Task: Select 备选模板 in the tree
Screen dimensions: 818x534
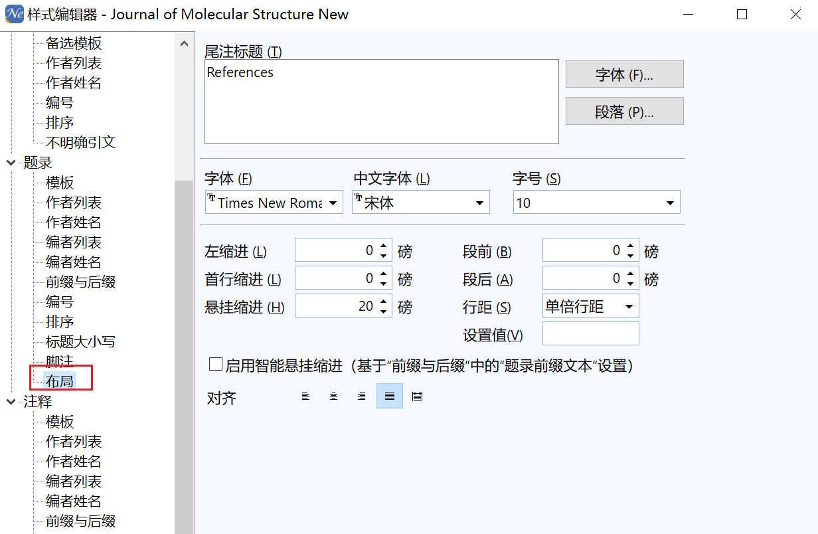Action: pyautogui.click(x=74, y=43)
